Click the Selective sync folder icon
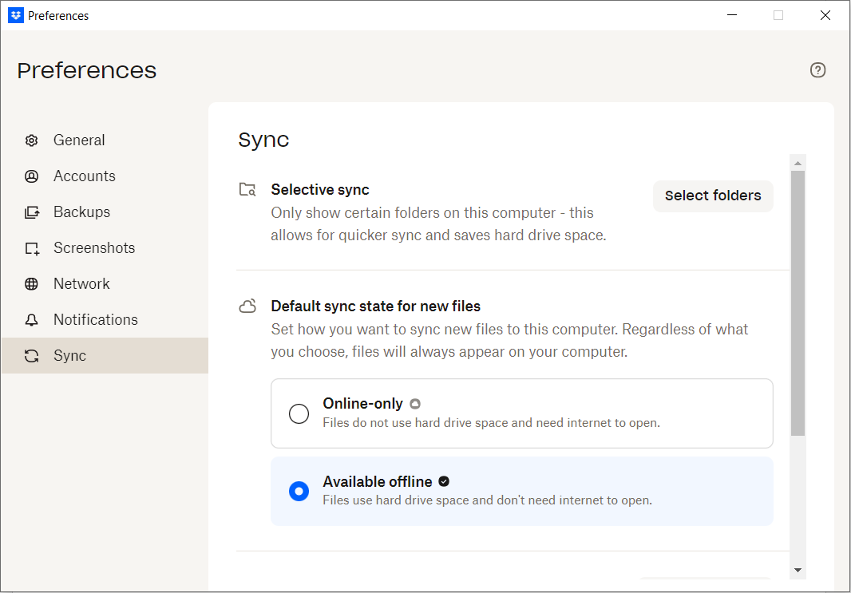The width and height of the screenshot is (851, 593). coord(247,189)
